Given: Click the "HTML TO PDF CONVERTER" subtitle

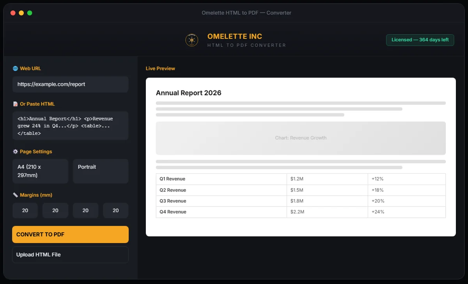Looking at the screenshot, I should point(246,46).
